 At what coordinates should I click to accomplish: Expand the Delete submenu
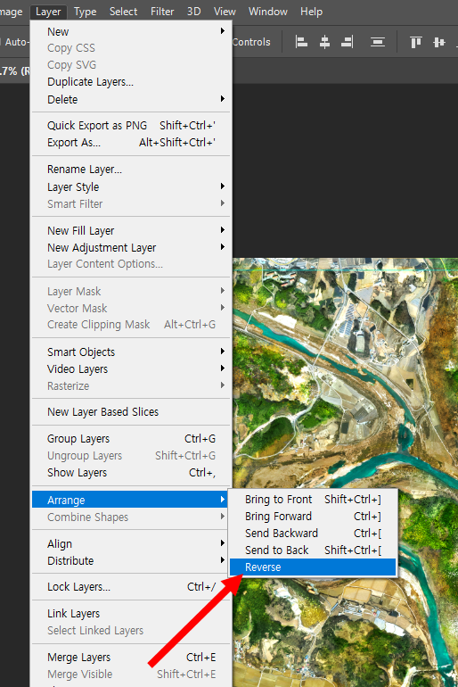click(x=131, y=99)
